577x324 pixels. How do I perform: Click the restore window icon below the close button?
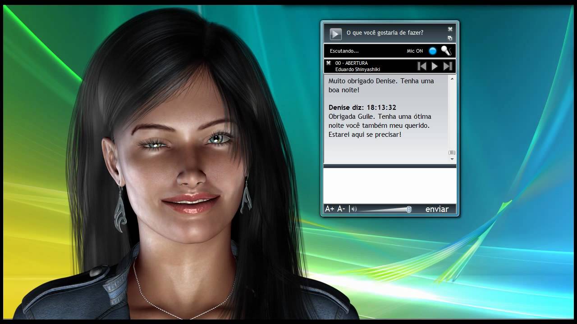coord(450,38)
